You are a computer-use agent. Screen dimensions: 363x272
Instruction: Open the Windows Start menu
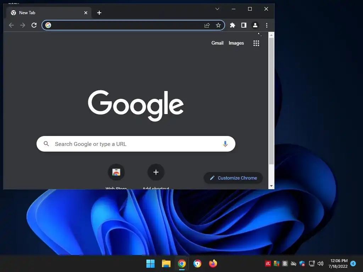click(150, 263)
